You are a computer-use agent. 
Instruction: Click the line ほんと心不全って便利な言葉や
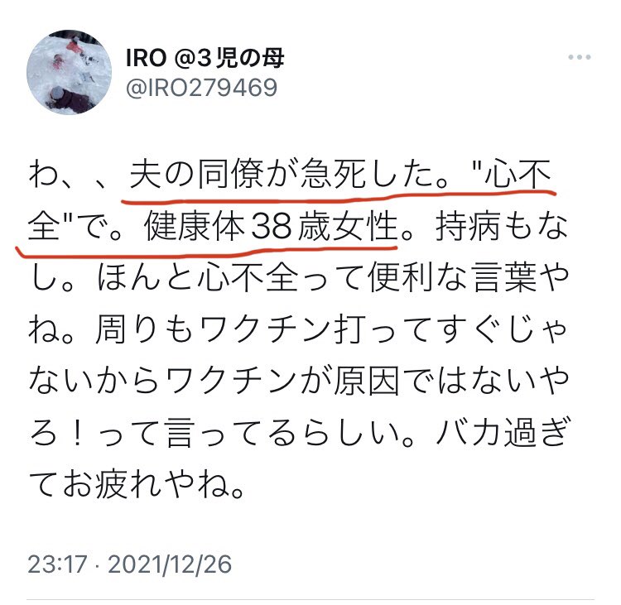tap(333, 277)
